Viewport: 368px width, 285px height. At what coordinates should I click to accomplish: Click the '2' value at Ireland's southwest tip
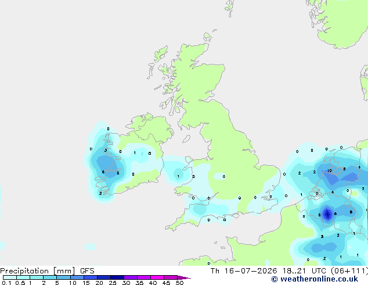point(100,194)
